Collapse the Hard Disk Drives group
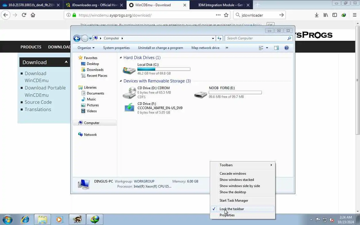 (x=121, y=58)
